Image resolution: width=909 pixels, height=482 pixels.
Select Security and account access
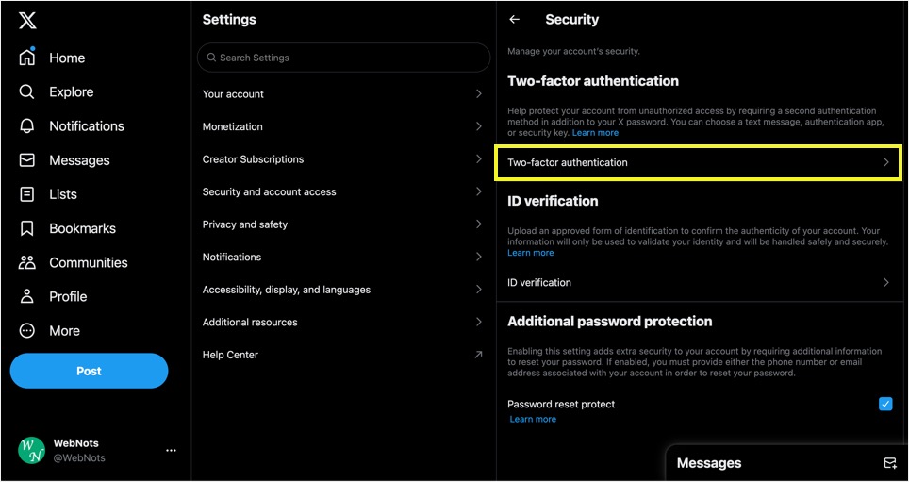[343, 191]
